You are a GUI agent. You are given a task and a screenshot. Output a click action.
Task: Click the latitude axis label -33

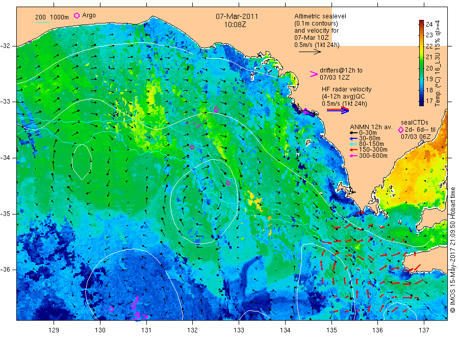[5, 102]
